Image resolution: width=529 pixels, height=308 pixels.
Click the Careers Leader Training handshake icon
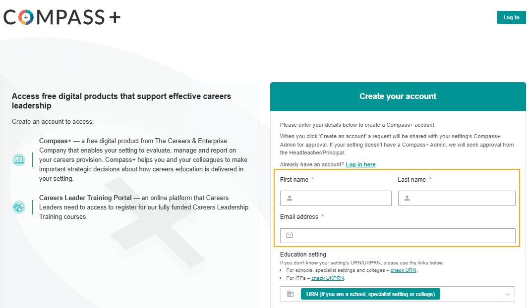pyautogui.click(x=19, y=207)
